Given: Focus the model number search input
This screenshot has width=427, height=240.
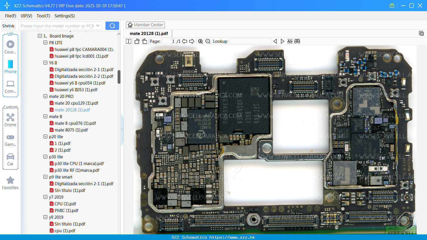Looking at the screenshot, I should [x=57, y=26].
